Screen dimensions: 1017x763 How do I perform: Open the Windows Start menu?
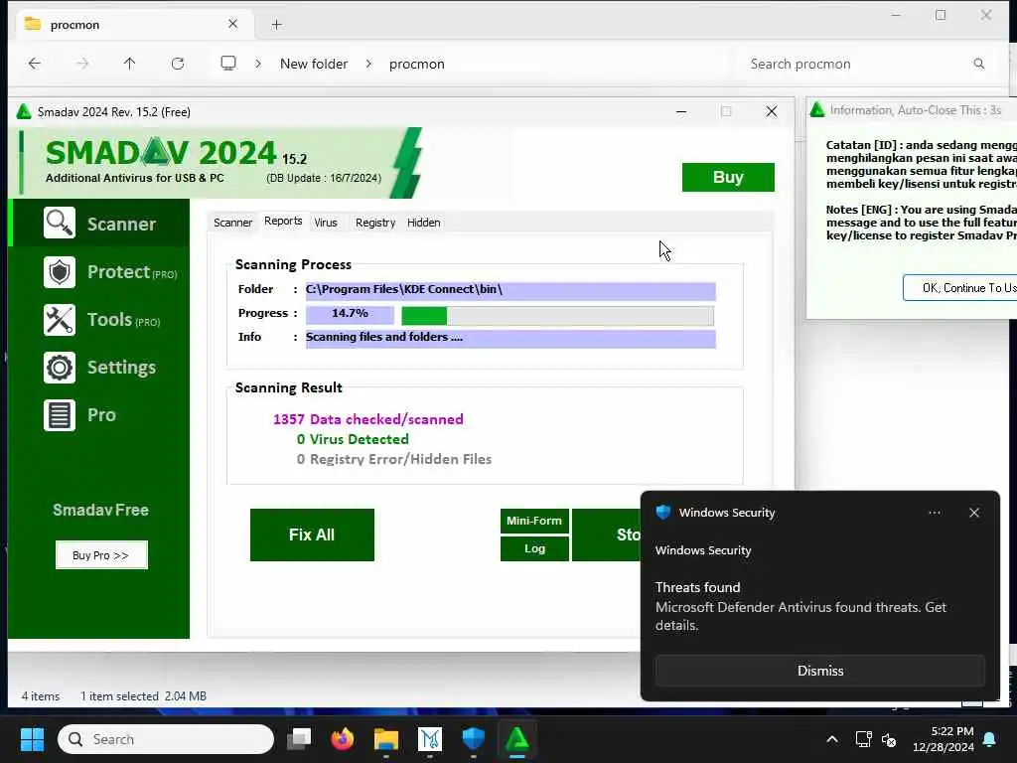[32, 739]
